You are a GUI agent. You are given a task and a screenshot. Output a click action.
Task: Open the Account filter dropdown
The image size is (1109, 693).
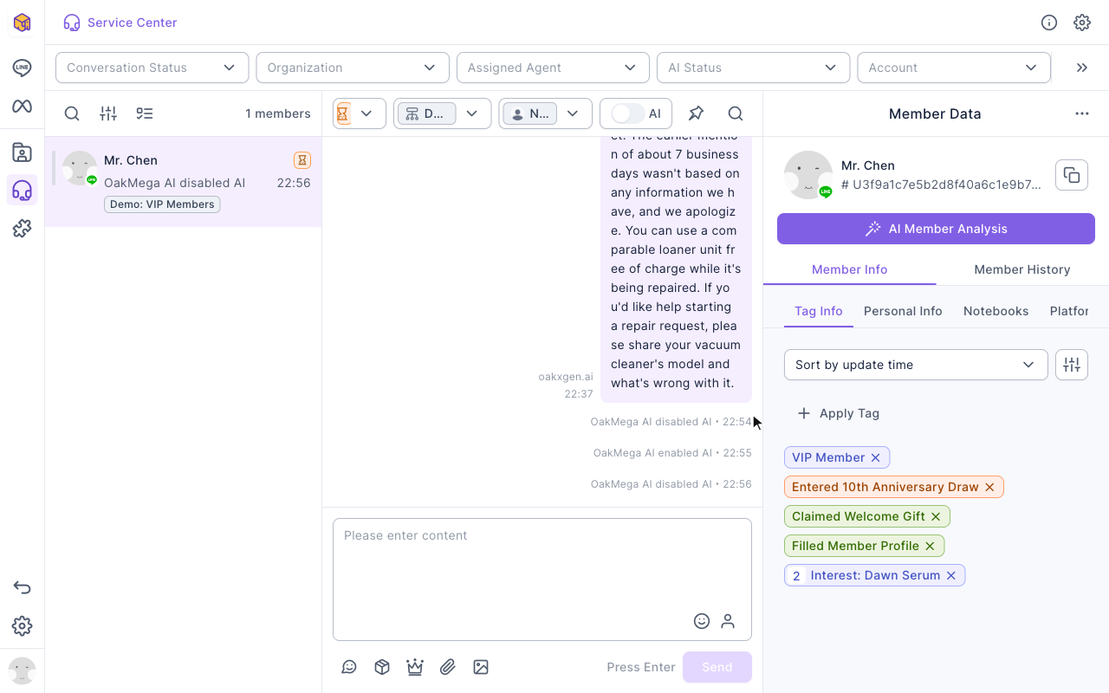tap(954, 68)
